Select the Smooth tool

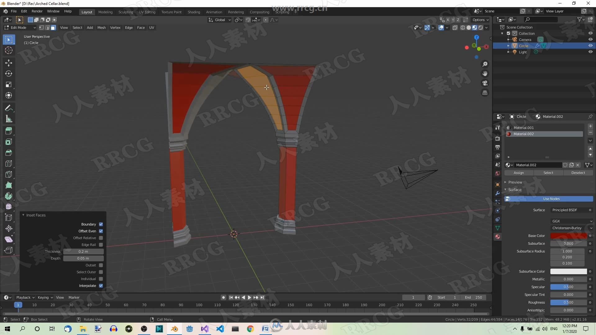pos(9,207)
